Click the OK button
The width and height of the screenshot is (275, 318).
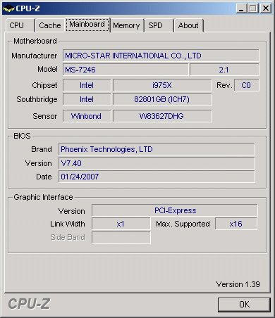pos(244,305)
